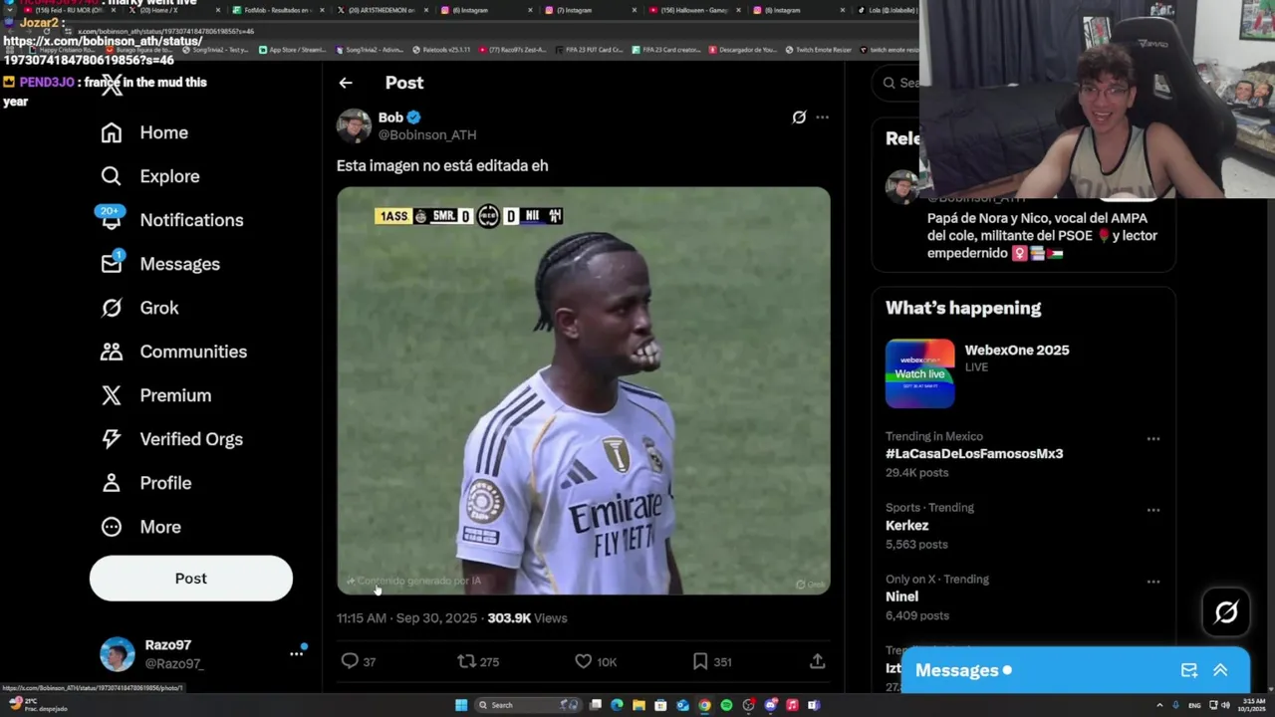Go back using the Post arrow

point(346,83)
